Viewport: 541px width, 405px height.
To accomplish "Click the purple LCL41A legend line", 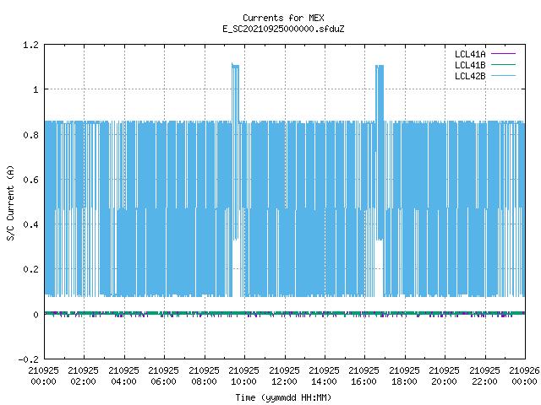I will tap(503, 54).
